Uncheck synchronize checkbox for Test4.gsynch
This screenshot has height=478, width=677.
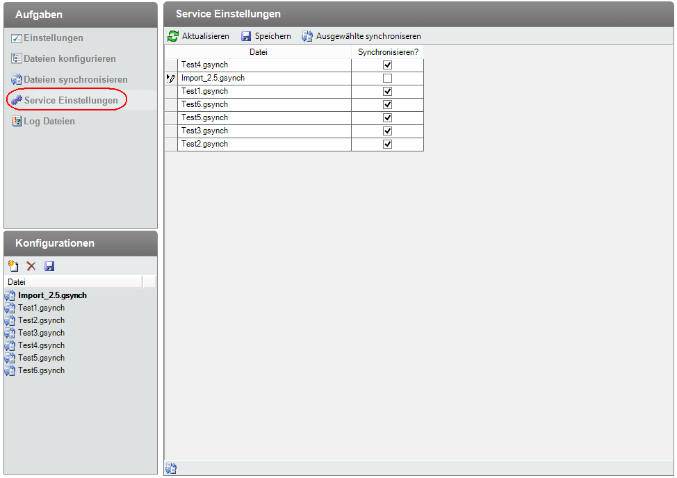(387, 65)
